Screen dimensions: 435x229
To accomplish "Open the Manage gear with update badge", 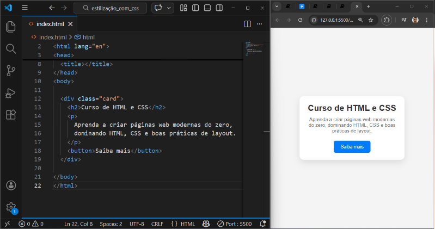I will coord(10,207).
